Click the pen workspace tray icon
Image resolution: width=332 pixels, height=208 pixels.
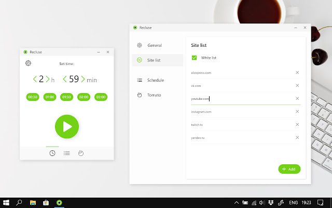coord(281,203)
